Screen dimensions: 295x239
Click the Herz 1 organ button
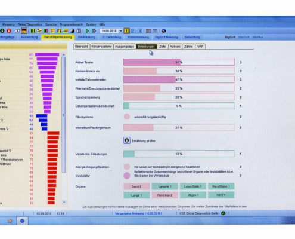click(221, 195)
